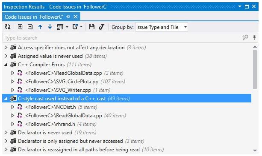Close the Code Issues in 'FollowerC' tab

click(76, 17)
